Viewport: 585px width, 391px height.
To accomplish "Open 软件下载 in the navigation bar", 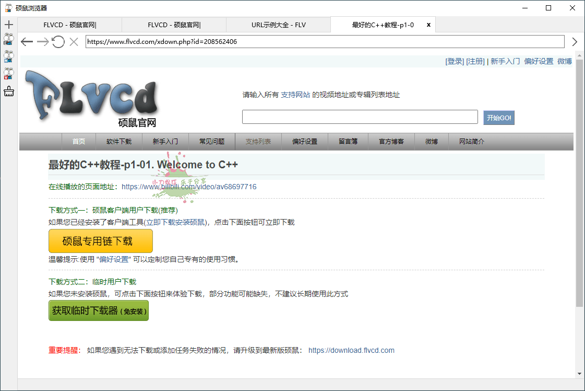I will (x=119, y=142).
